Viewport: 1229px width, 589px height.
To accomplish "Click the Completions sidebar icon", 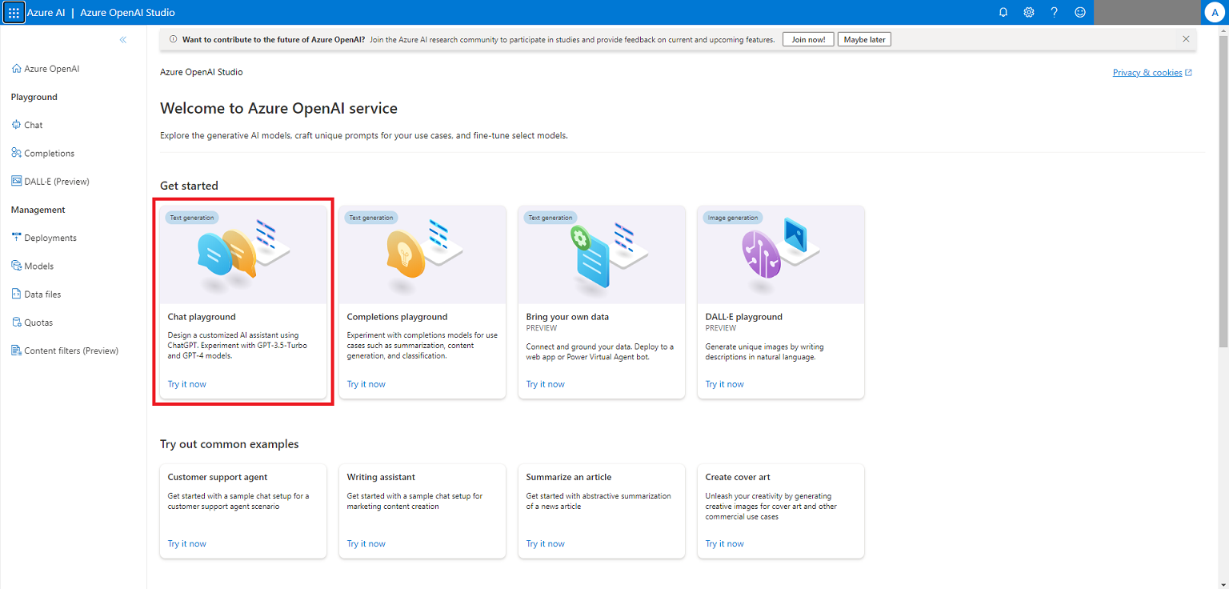I will pyautogui.click(x=17, y=153).
